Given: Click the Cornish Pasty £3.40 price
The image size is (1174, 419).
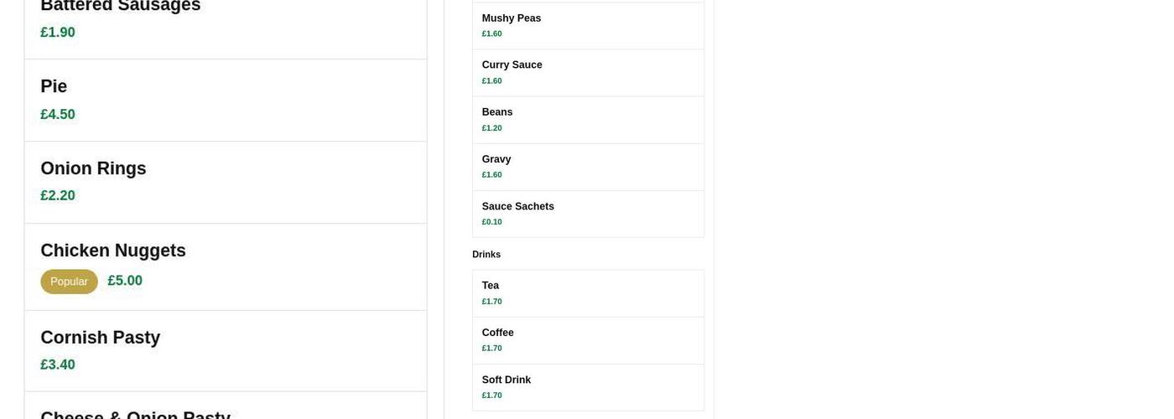Looking at the screenshot, I should tap(58, 365).
